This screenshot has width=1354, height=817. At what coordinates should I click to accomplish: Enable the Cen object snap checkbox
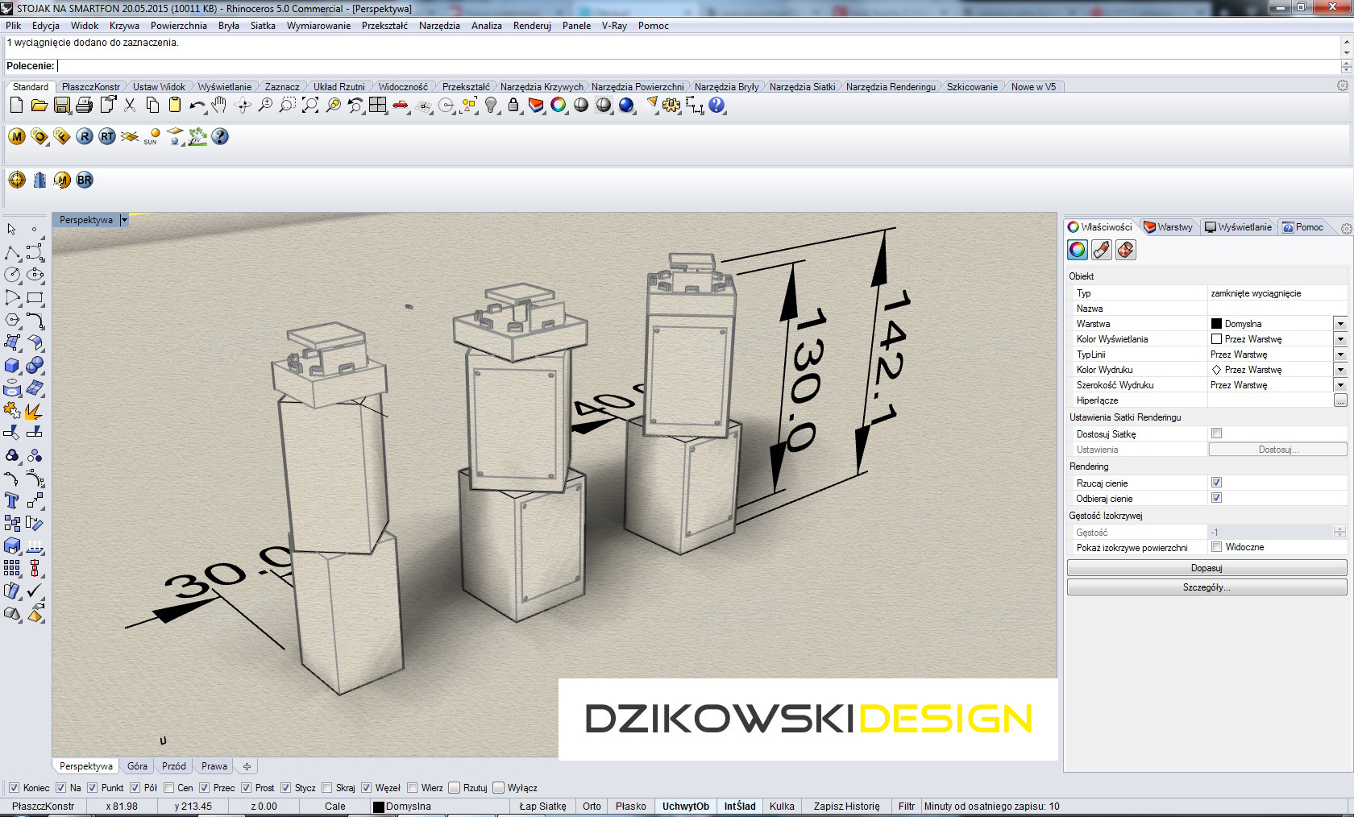tap(169, 788)
